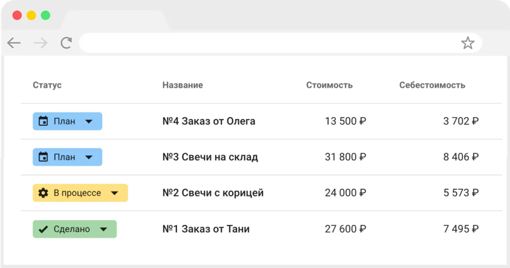Click checkmark icon in Сделано status
510x268 pixels.
click(43, 229)
